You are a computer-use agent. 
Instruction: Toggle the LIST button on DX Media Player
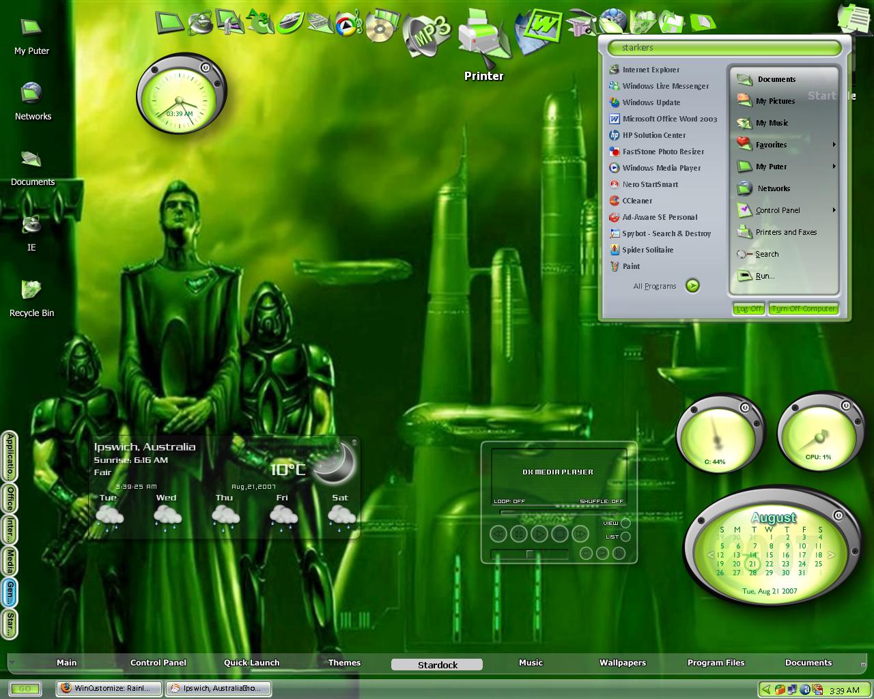[x=625, y=537]
